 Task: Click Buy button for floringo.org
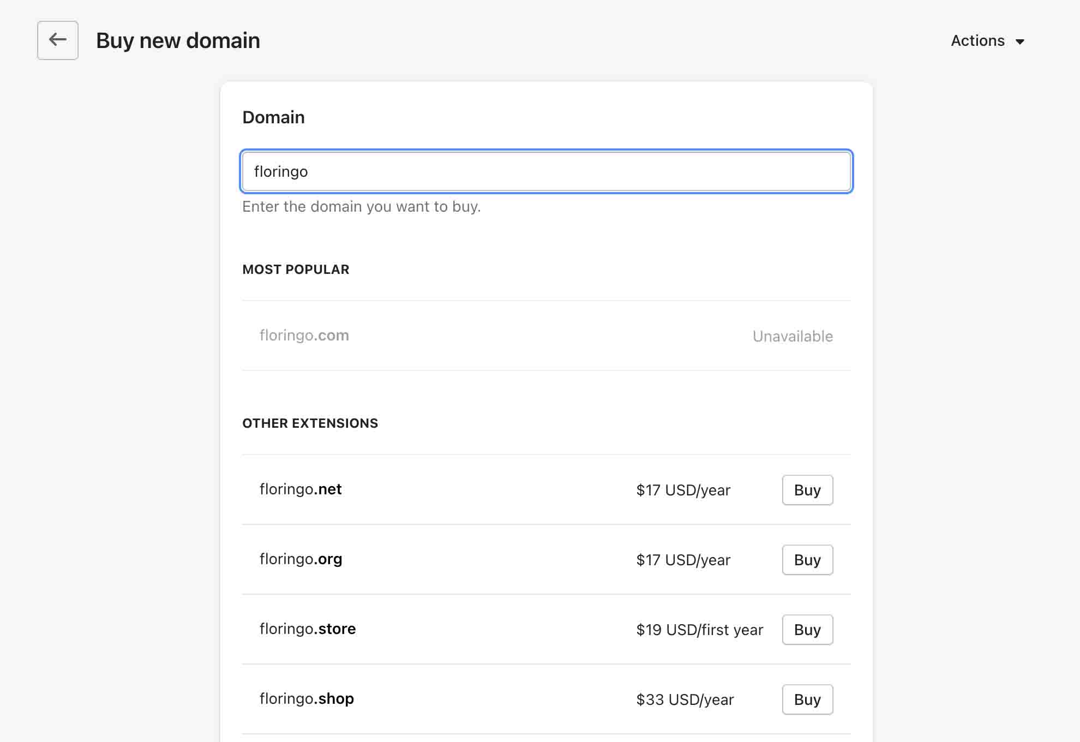pos(807,560)
